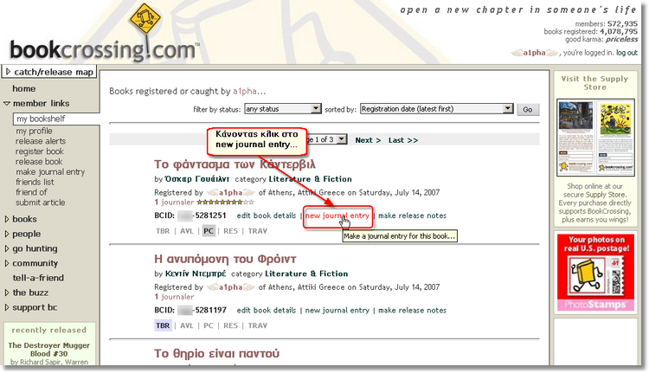Click the new journal entry link
The image size is (649, 373).
337,215
